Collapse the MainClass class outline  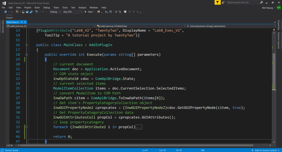point(26,45)
